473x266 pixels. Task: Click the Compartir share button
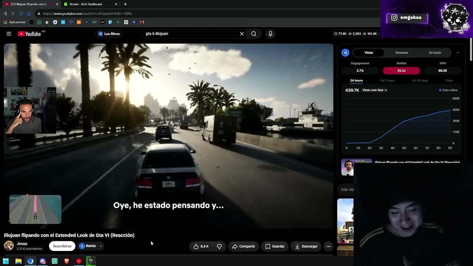pos(244,246)
